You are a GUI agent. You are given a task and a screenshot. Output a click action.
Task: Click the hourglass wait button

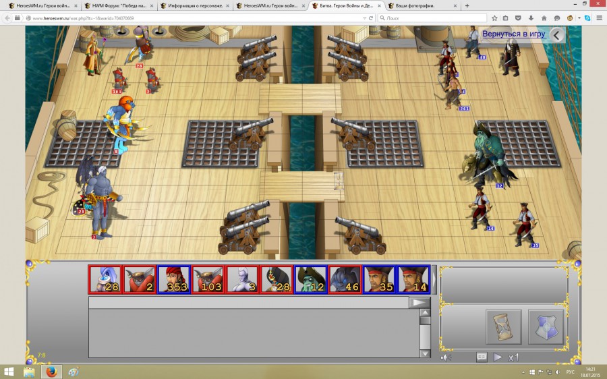[503, 326]
